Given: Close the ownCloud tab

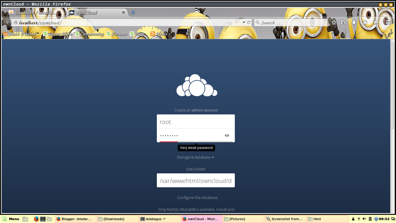Looking at the screenshot, I should (x=123, y=13).
